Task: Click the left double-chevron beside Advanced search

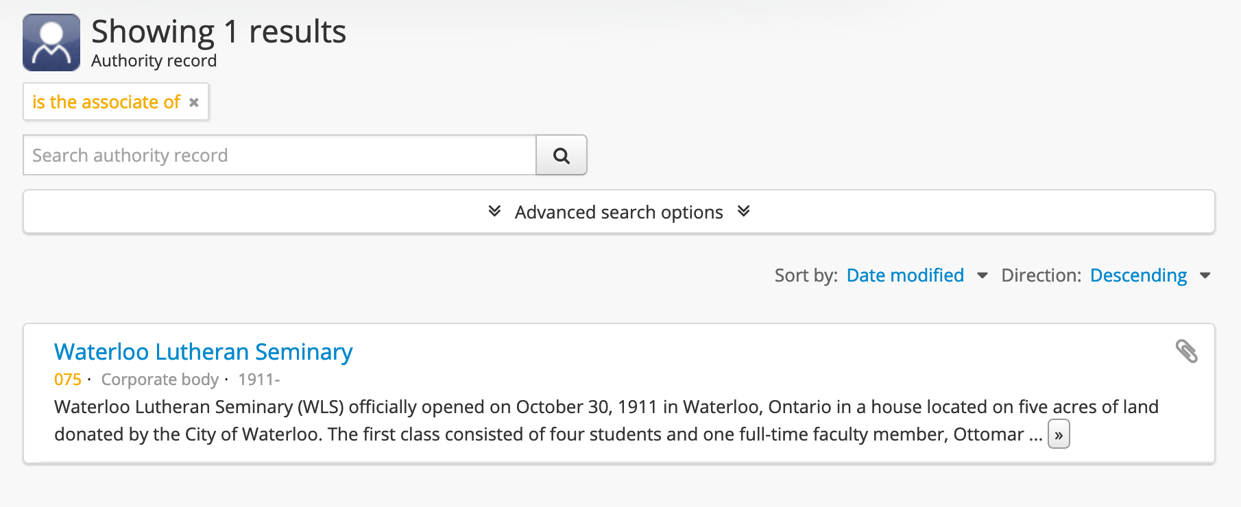Action: click(494, 211)
